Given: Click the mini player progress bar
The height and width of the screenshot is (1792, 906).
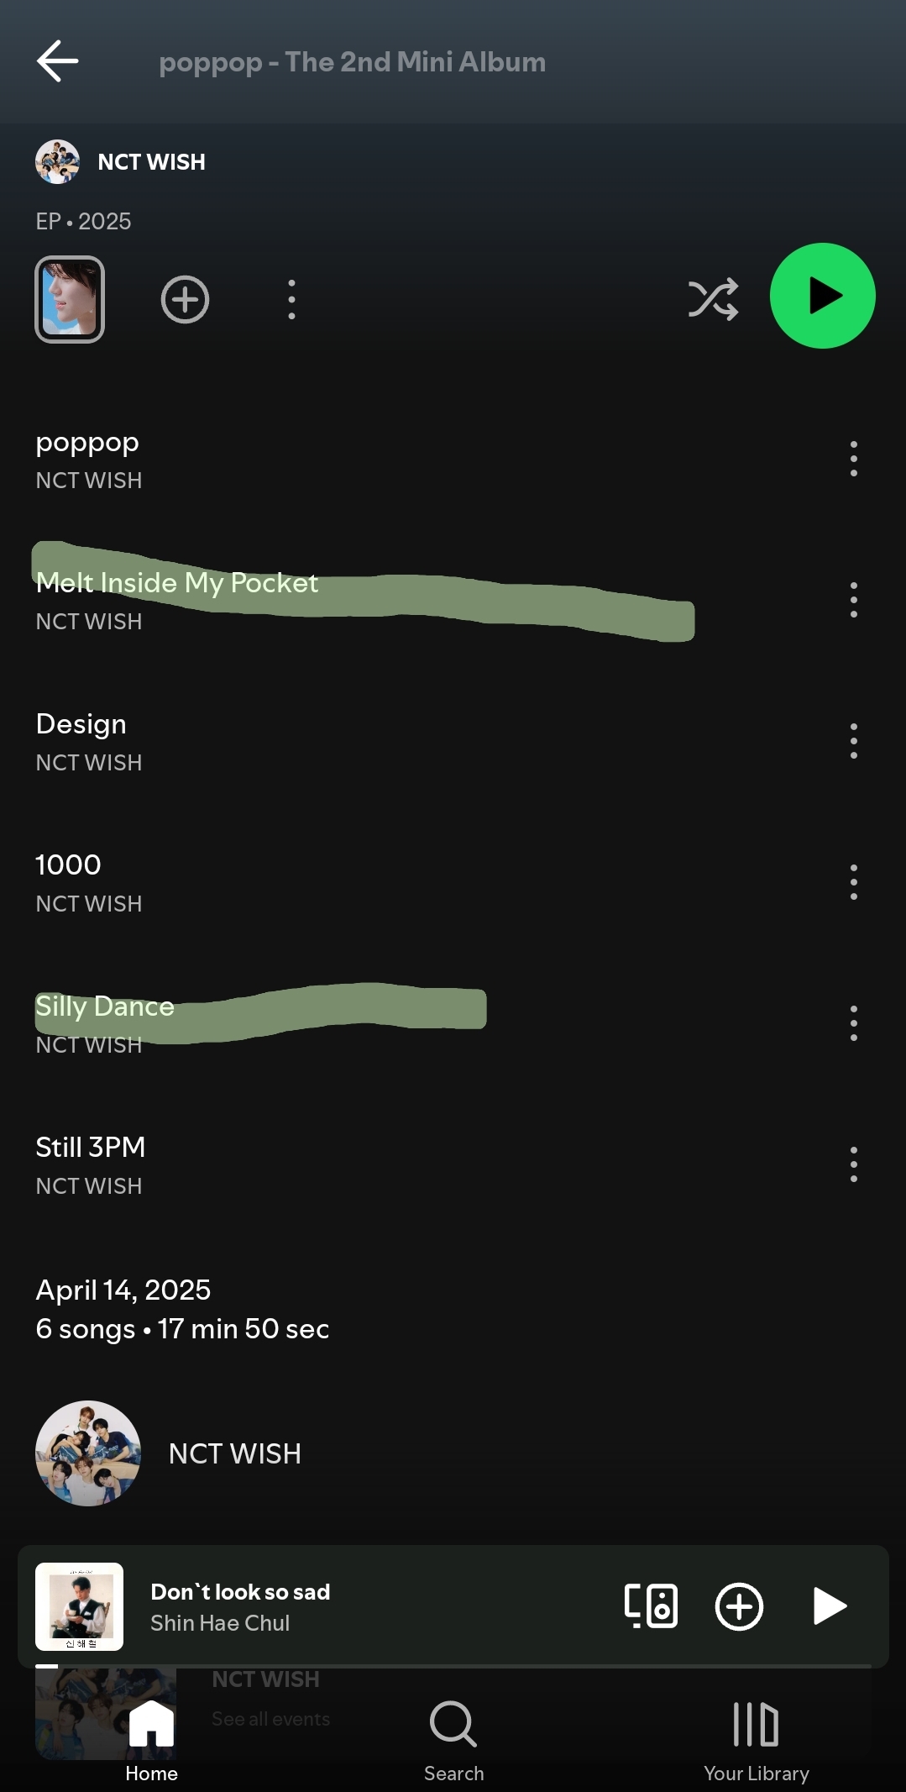Looking at the screenshot, I should tap(453, 1665).
